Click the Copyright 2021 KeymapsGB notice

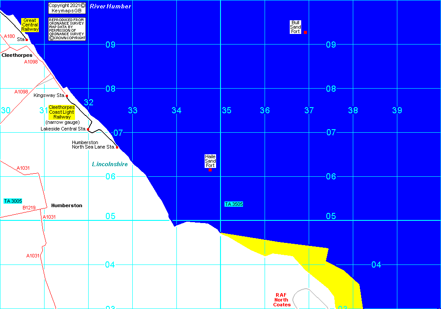(67, 8)
